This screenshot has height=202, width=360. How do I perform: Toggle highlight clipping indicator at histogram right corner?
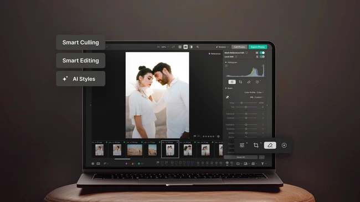click(263, 66)
